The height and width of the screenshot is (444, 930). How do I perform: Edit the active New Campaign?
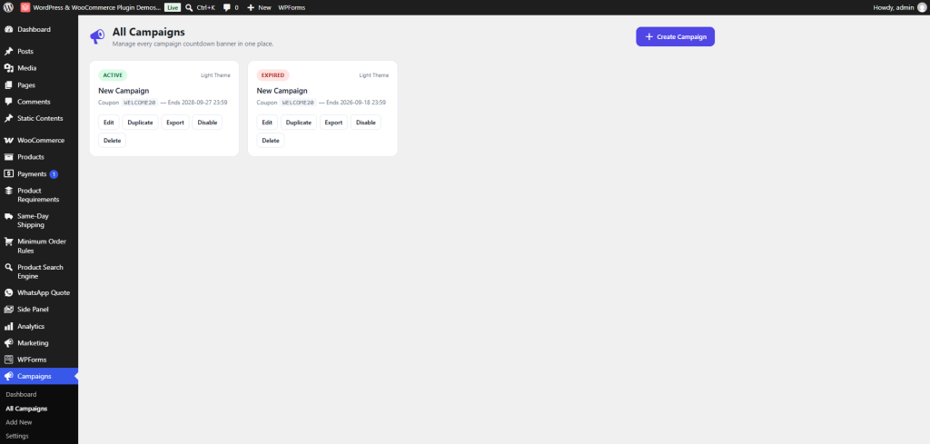pyautogui.click(x=109, y=123)
